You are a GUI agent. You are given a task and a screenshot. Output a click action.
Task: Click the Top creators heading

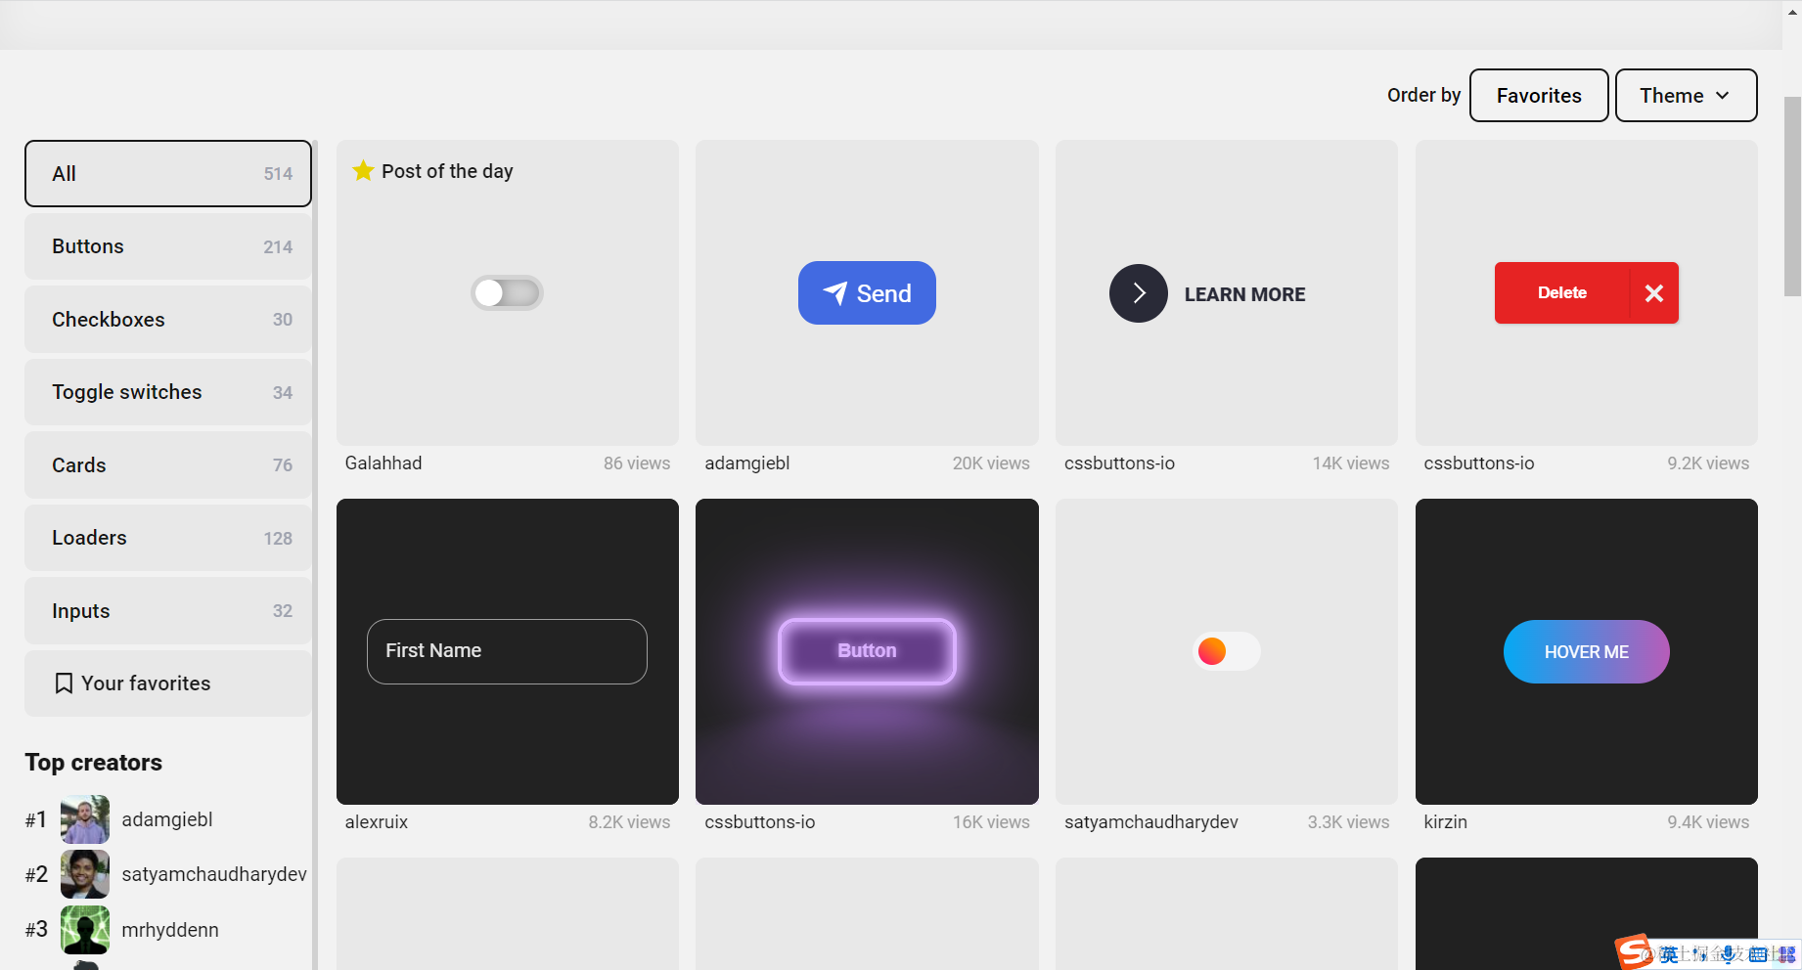pos(94,763)
